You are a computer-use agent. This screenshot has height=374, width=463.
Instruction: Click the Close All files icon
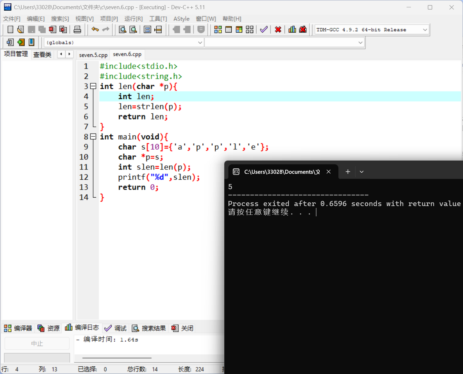63,29
